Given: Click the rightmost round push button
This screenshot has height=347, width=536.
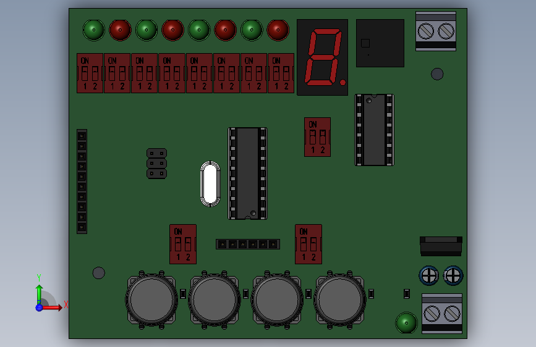Looking at the screenshot, I should point(340,300).
